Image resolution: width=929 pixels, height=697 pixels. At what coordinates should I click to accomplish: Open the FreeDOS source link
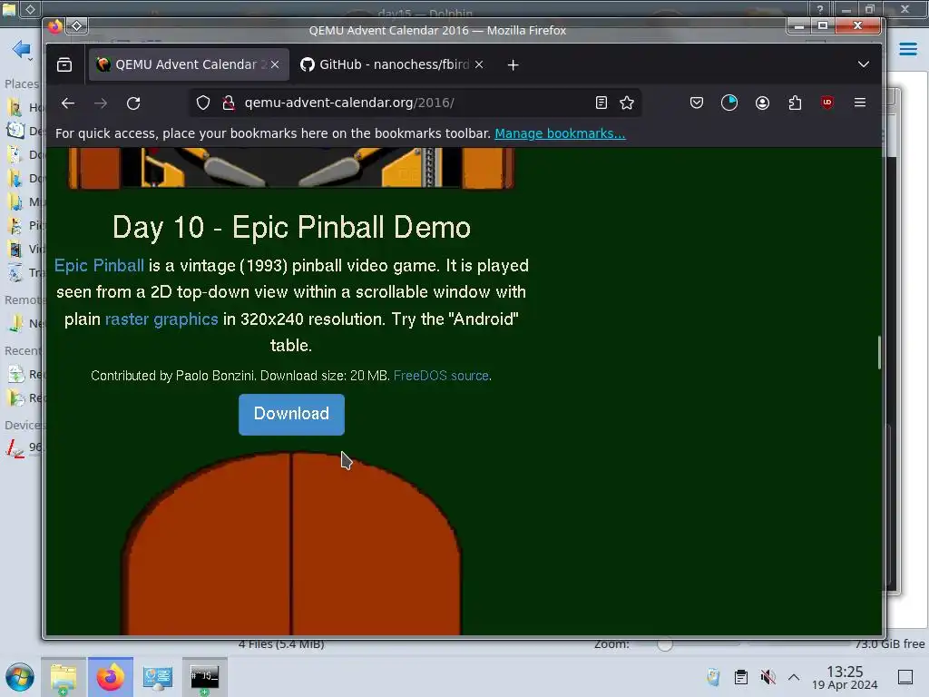click(x=442, y=376)
